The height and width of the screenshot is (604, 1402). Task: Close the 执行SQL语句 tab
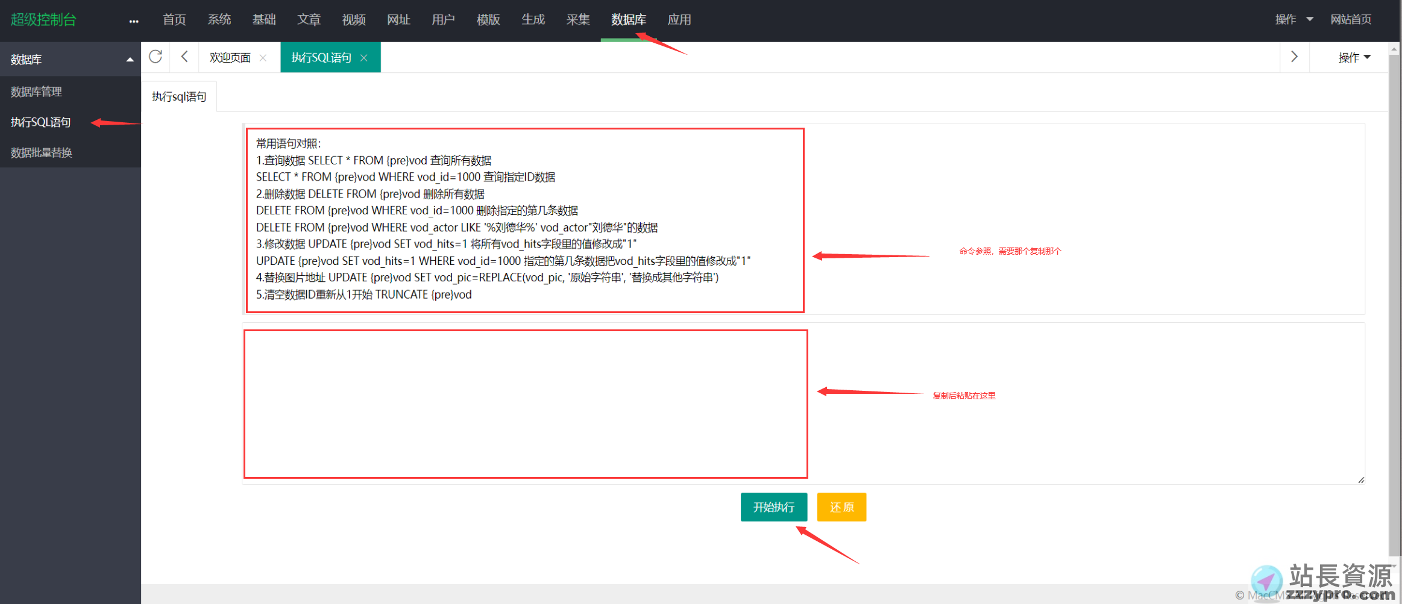coord(364,58)
